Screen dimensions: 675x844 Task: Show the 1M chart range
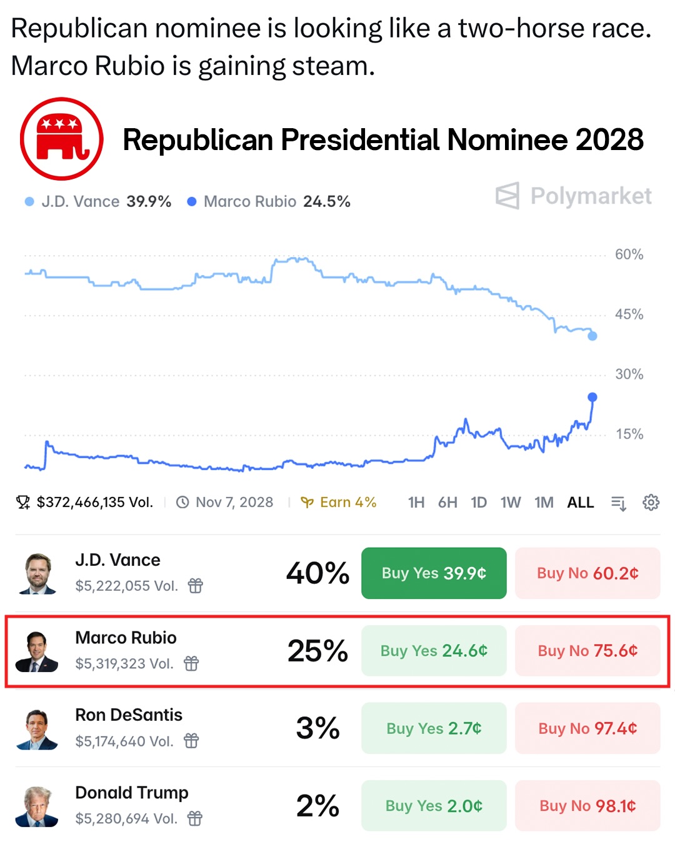click(544, 503)
